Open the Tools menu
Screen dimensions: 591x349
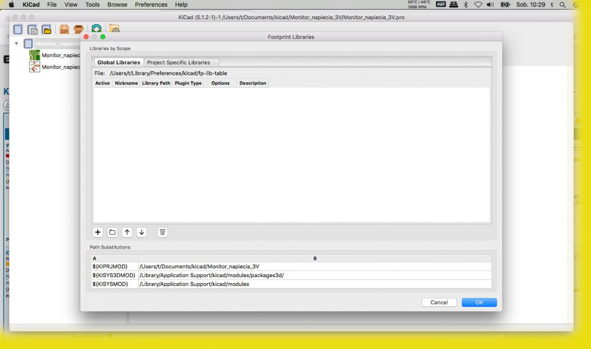pyautogui.click(x=93, y=4)
